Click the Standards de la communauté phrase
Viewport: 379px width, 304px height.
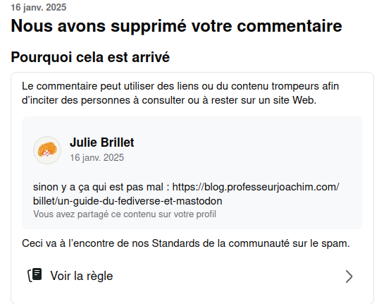[x=220, y=243]
